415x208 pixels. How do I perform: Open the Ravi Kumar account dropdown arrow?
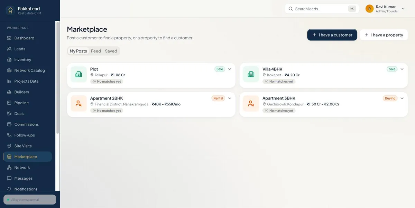click(x=403, y=9)
